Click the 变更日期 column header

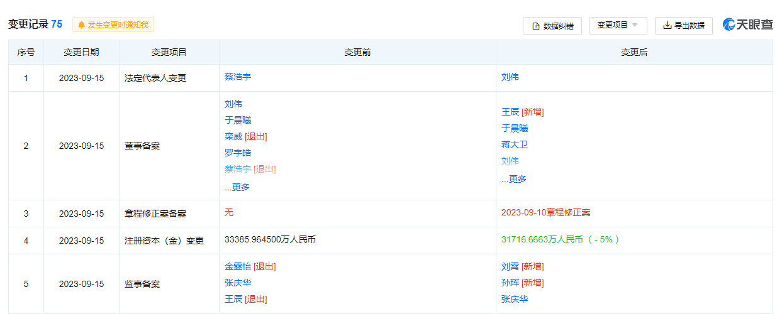(81, 52)
